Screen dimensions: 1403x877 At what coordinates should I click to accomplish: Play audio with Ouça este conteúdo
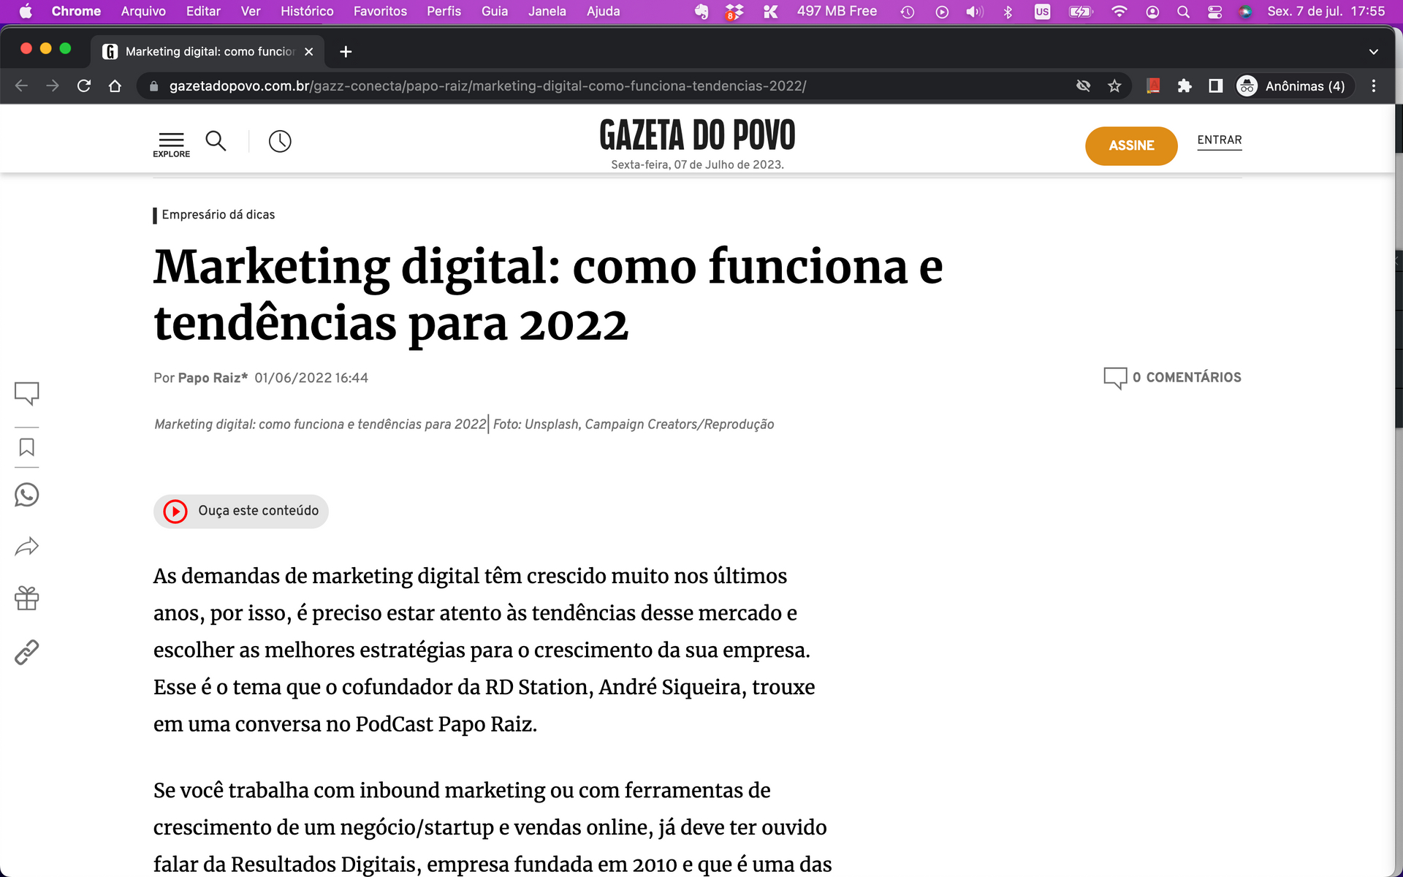(241, 511)
